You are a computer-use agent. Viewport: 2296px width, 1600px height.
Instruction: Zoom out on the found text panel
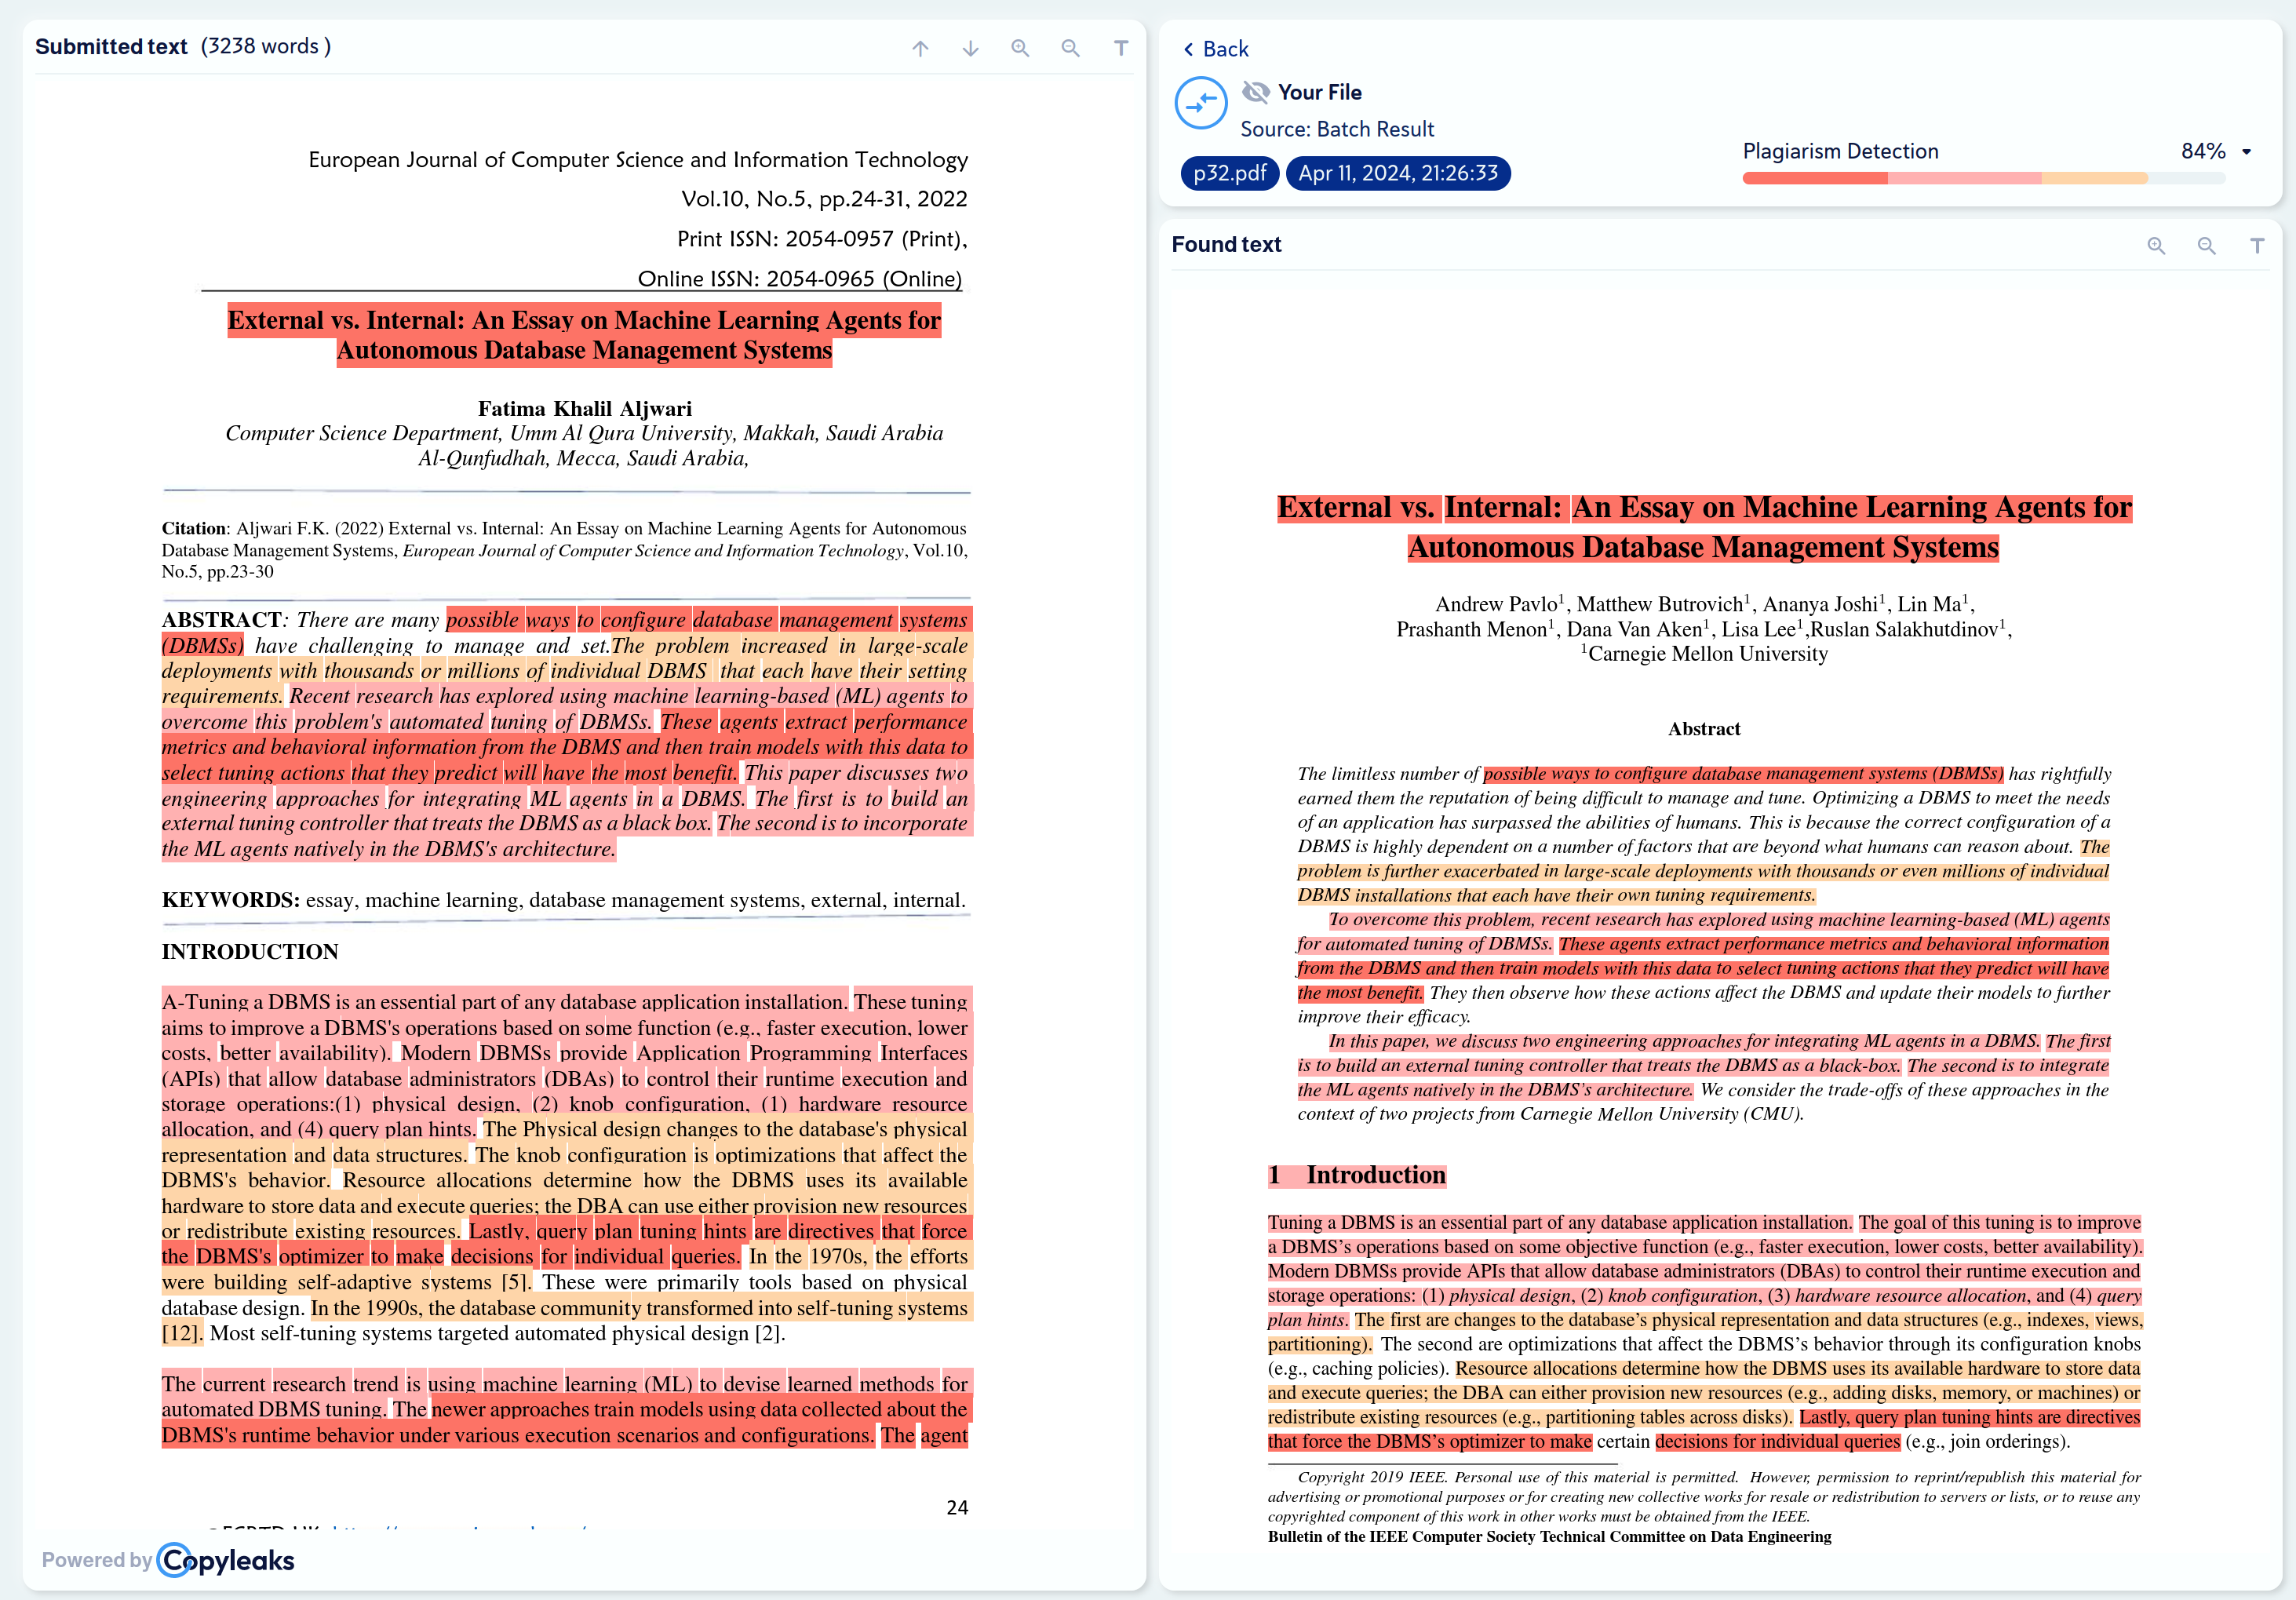tap(2206, 246)
